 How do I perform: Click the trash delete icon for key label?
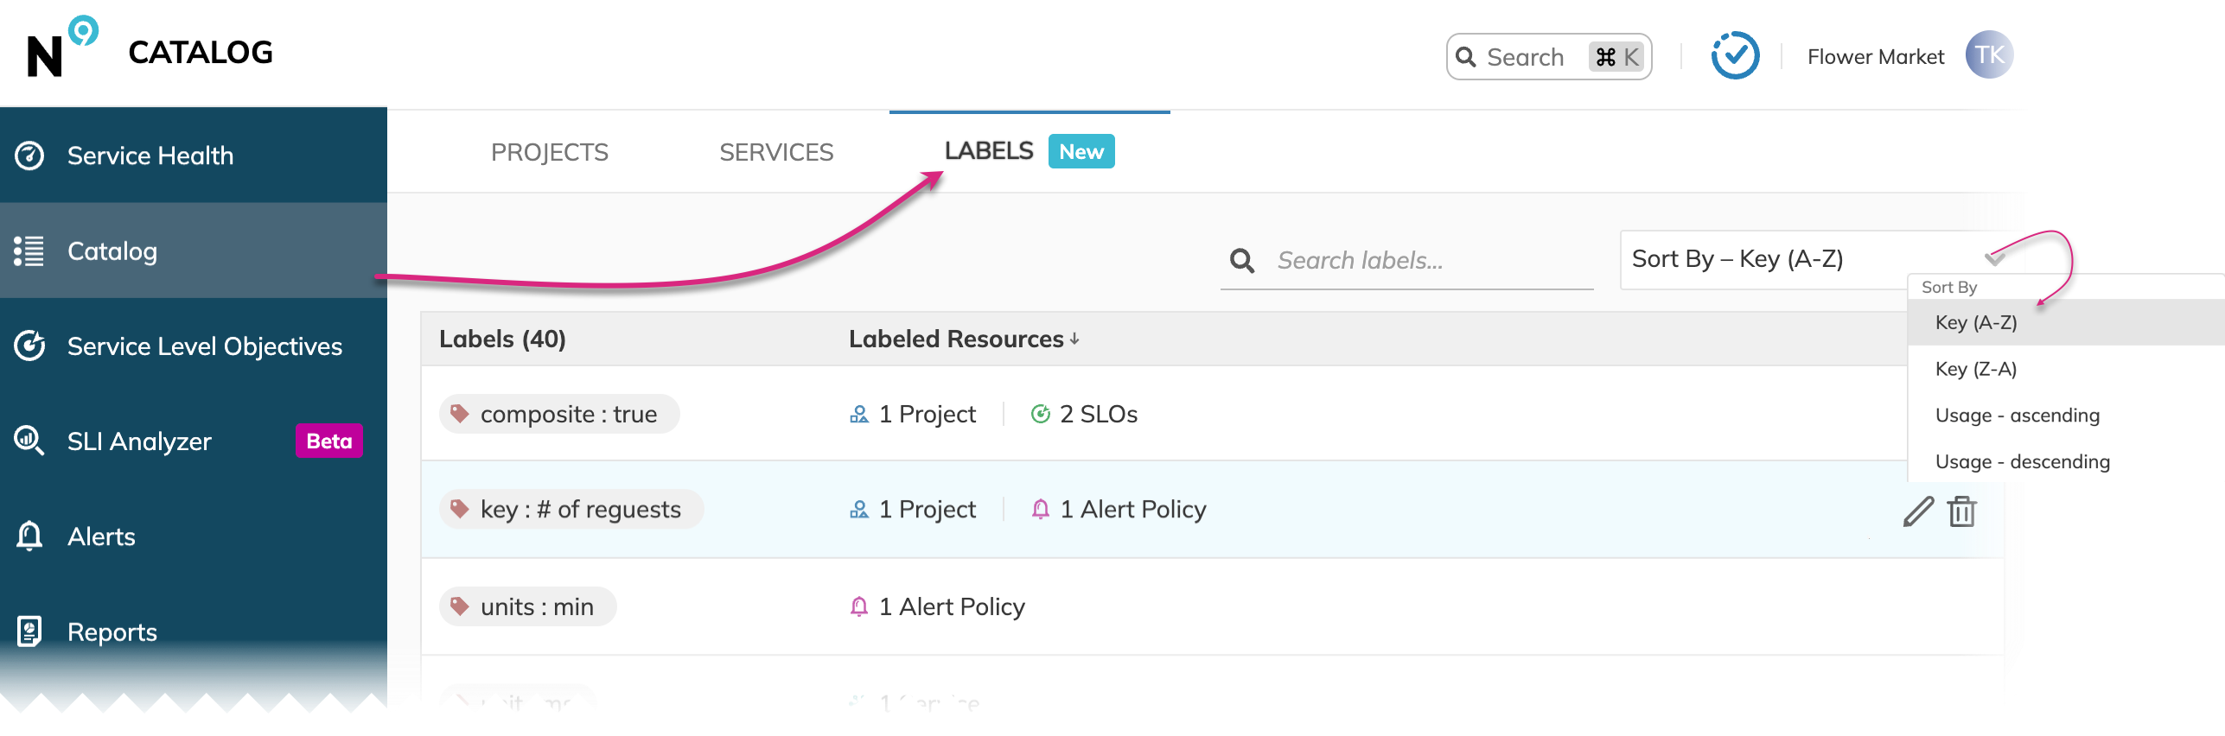point(1962,511)
